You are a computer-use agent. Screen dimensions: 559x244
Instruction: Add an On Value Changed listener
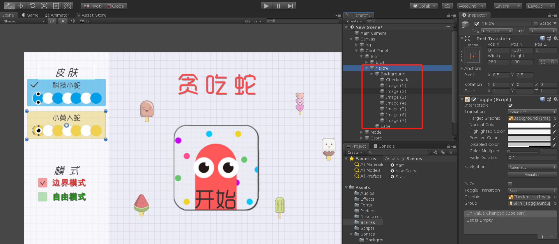coord(542,237)
